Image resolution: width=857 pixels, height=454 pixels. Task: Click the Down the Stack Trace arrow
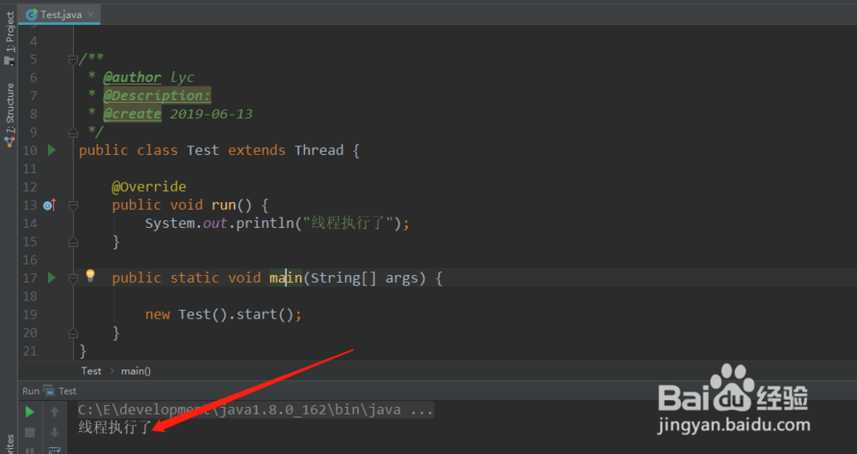(55, 433)
